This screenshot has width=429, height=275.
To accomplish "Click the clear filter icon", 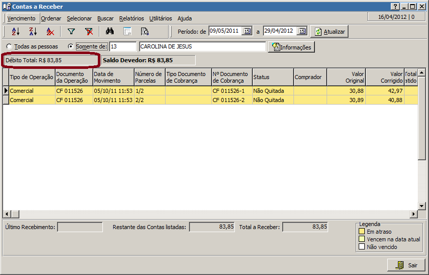I will coord(89,32).
